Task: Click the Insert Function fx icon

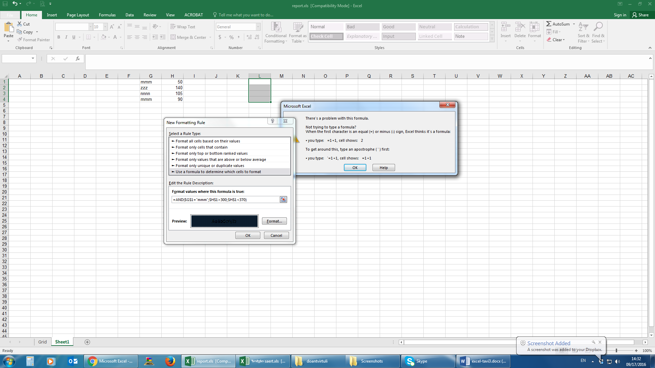Action: [x=78, y=59]
